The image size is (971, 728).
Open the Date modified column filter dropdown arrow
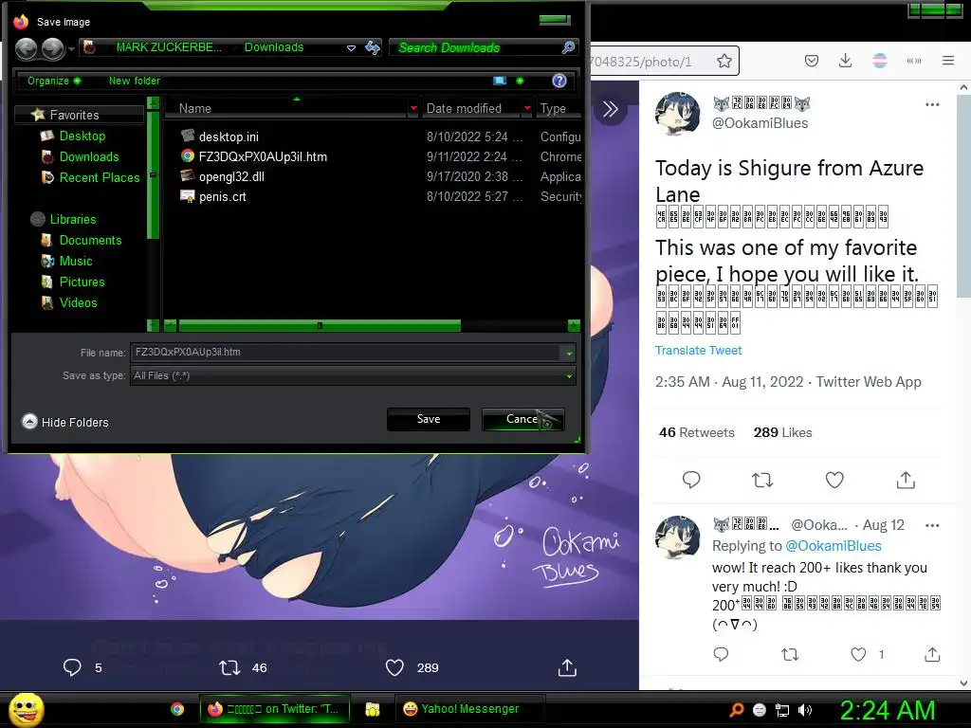pos(527,108)
